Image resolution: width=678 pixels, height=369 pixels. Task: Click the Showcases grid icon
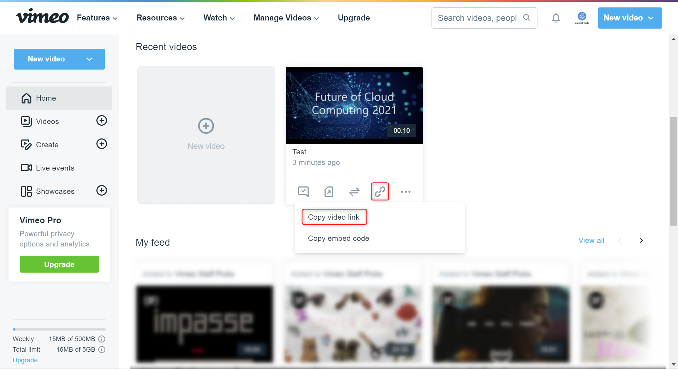pos(26,191)
